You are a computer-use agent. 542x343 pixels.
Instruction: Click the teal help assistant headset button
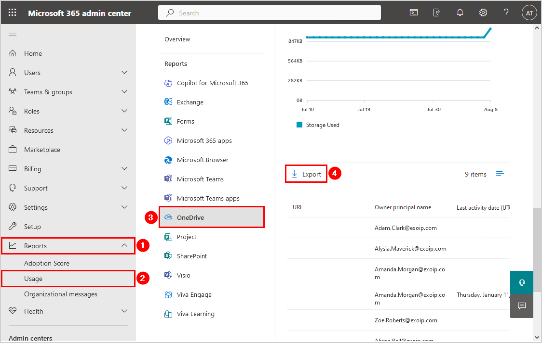pos(521,282)
